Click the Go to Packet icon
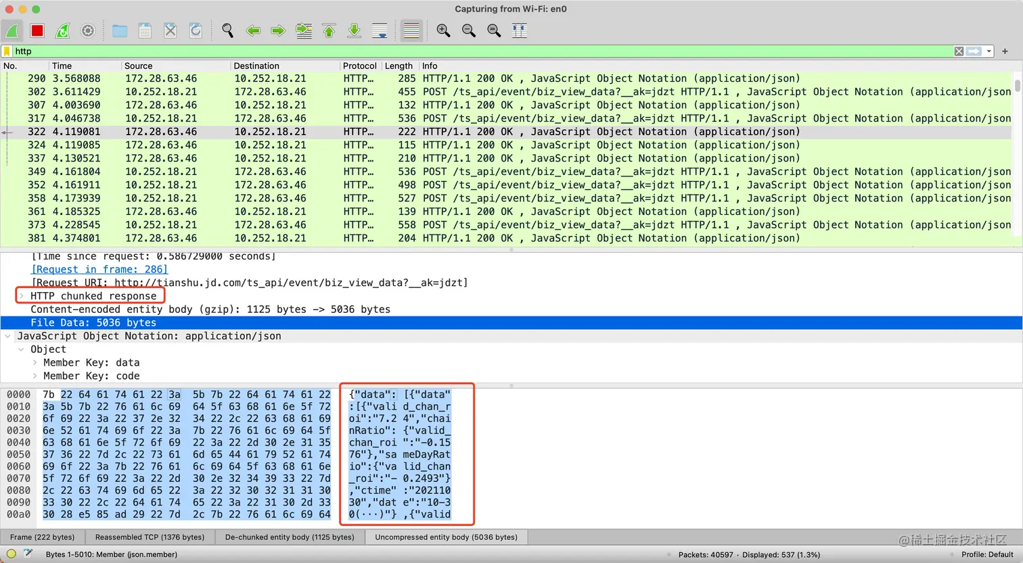Image resolution: width=1023 pixels, height=563 pixels. tap(304, 30)
